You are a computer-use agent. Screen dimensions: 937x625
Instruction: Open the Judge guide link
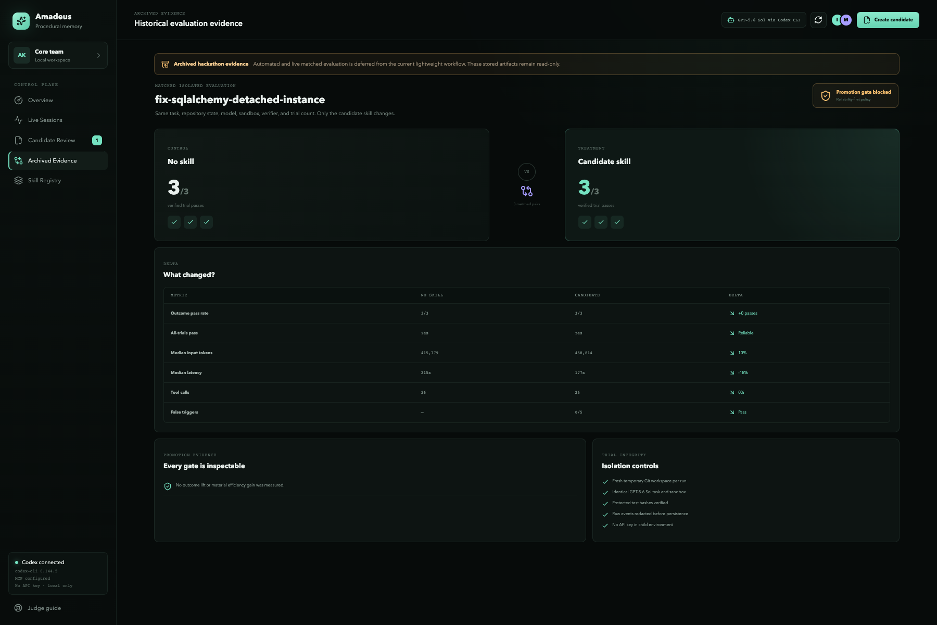pos(44,608)
